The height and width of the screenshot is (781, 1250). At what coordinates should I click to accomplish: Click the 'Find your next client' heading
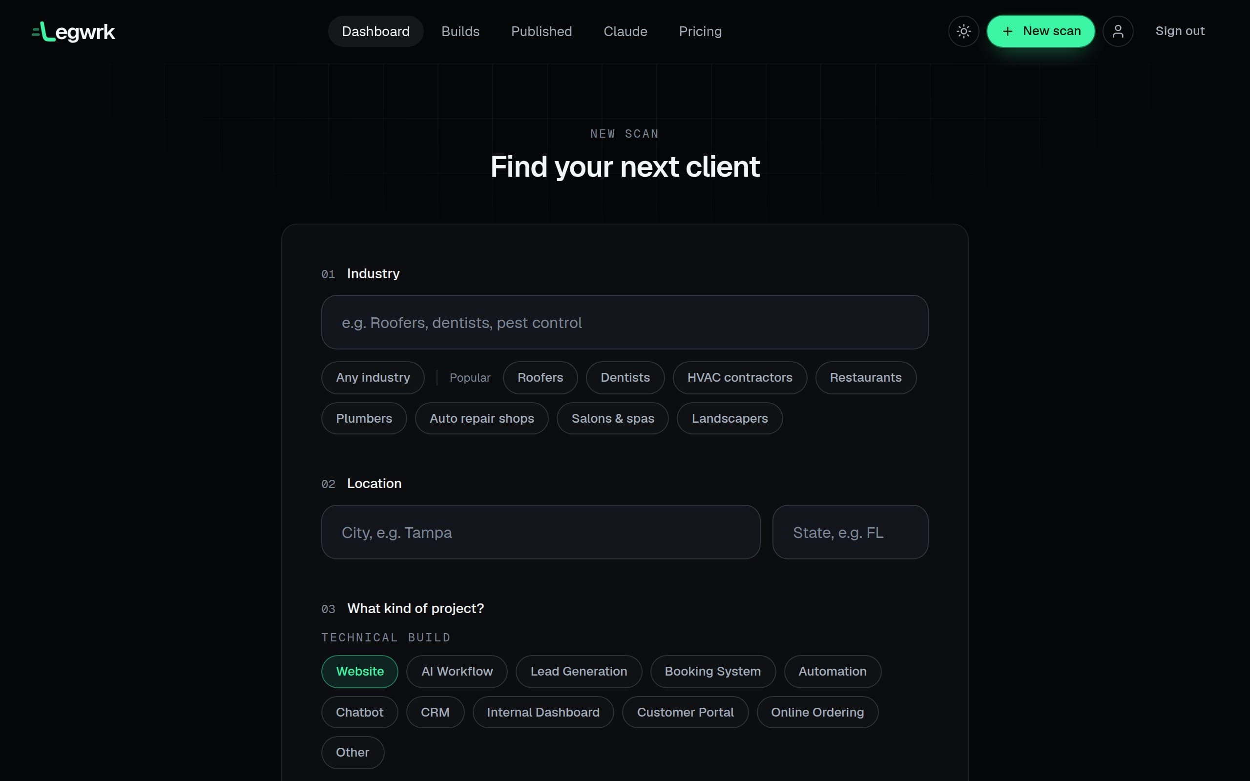[625, 167]
